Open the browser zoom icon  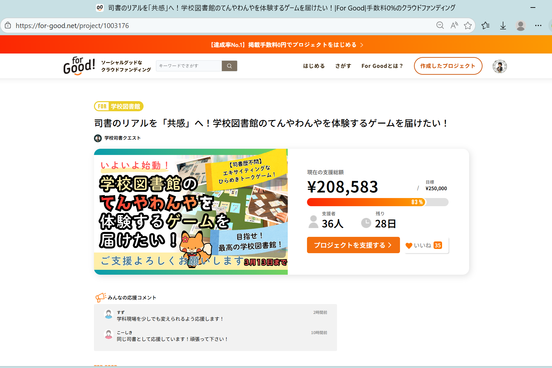pos(440,25)
